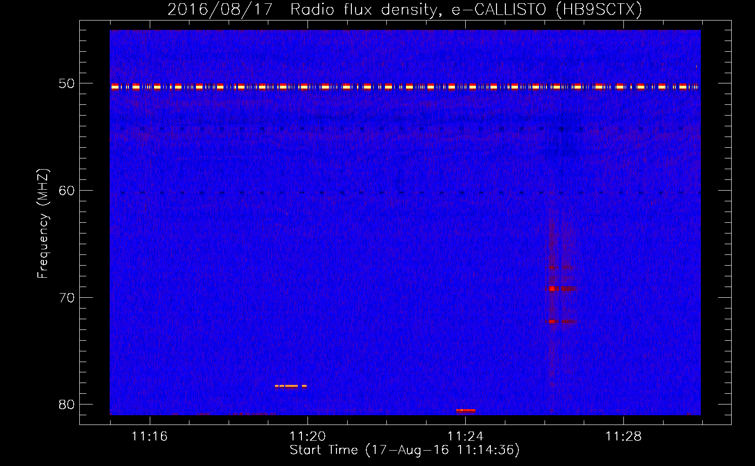Click the 11:20 time tick label

(x=308, y=437)
